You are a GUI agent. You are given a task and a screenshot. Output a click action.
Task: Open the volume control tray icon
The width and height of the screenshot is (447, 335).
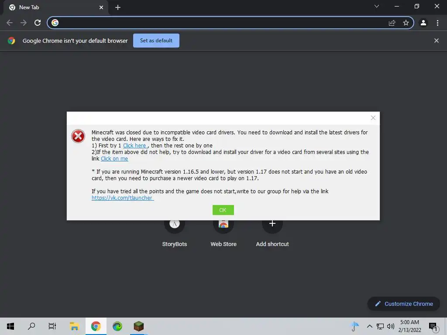click(x=391, y=326)
